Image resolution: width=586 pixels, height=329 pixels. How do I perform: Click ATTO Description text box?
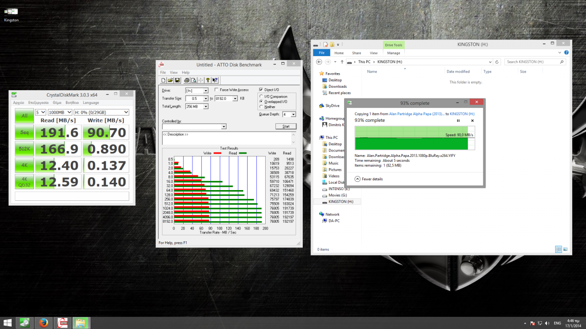(229, 138)
